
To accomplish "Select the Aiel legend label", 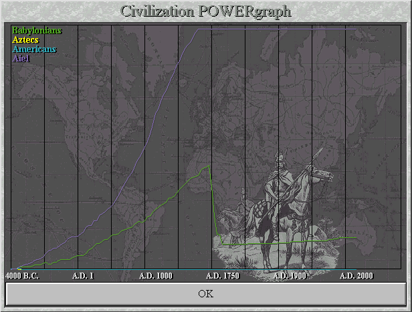I will [21, 58].
